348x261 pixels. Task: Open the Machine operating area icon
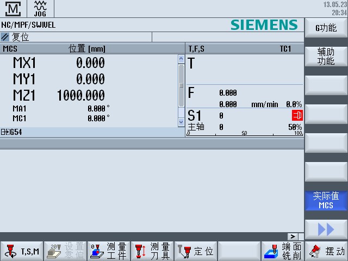(x=13, y=9)
